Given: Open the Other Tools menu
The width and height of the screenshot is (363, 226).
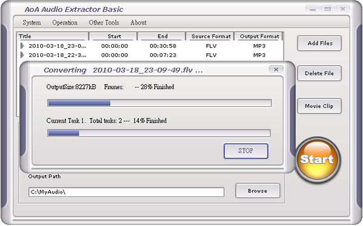Looking at the screenshot, I should coord(104,22).
